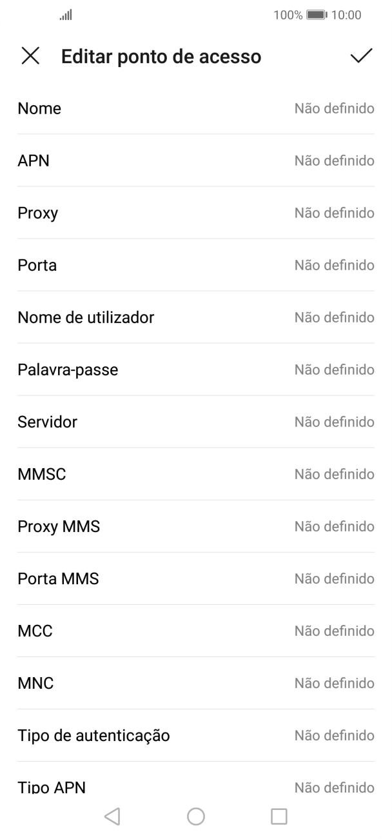392x839 pixels.
Task: Set the Proxy value
Action: tap(195, 213)
